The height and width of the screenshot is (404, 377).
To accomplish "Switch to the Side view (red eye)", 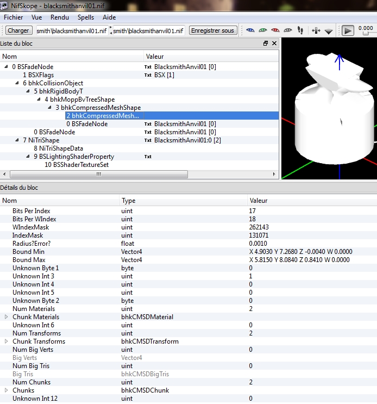I will coord(275,30).
